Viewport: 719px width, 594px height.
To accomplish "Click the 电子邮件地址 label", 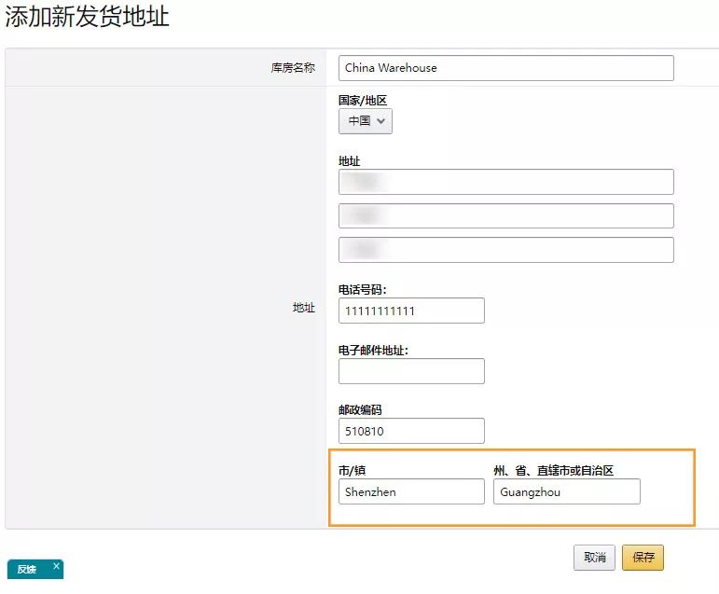I will 373,351.
